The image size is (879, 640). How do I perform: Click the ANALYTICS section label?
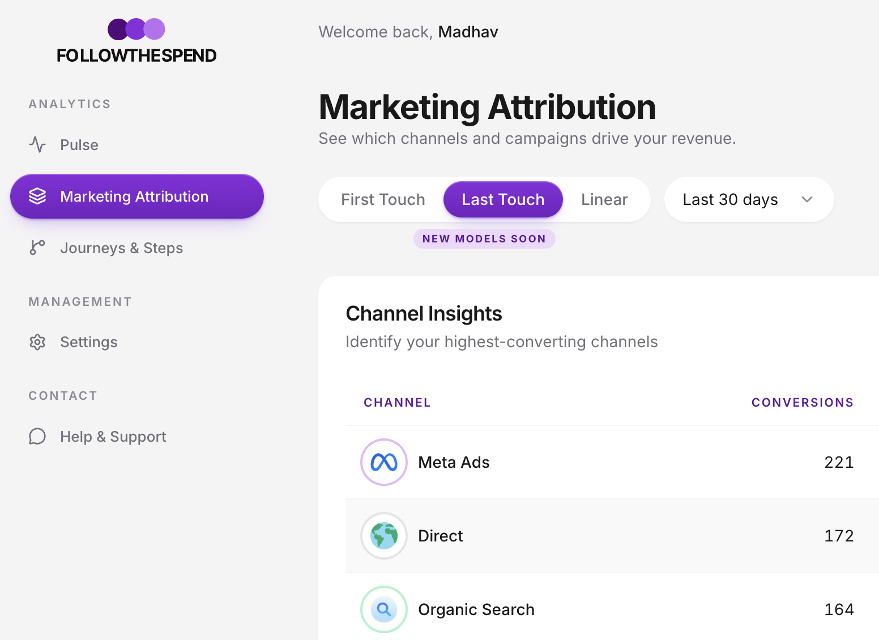pyautogui.click(x=70, y=104)
